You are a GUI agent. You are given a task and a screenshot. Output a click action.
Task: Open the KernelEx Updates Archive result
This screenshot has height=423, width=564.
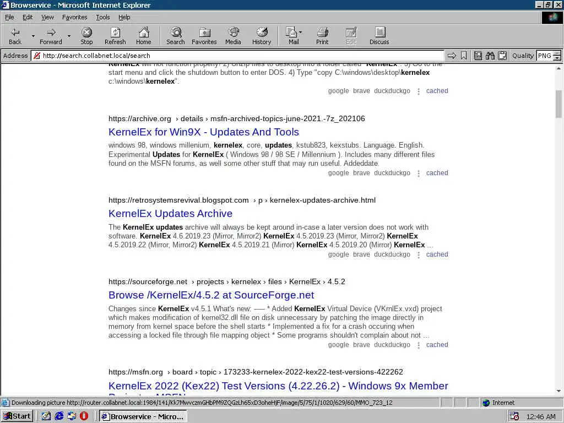pyautogui.click(x=171, y=214)
